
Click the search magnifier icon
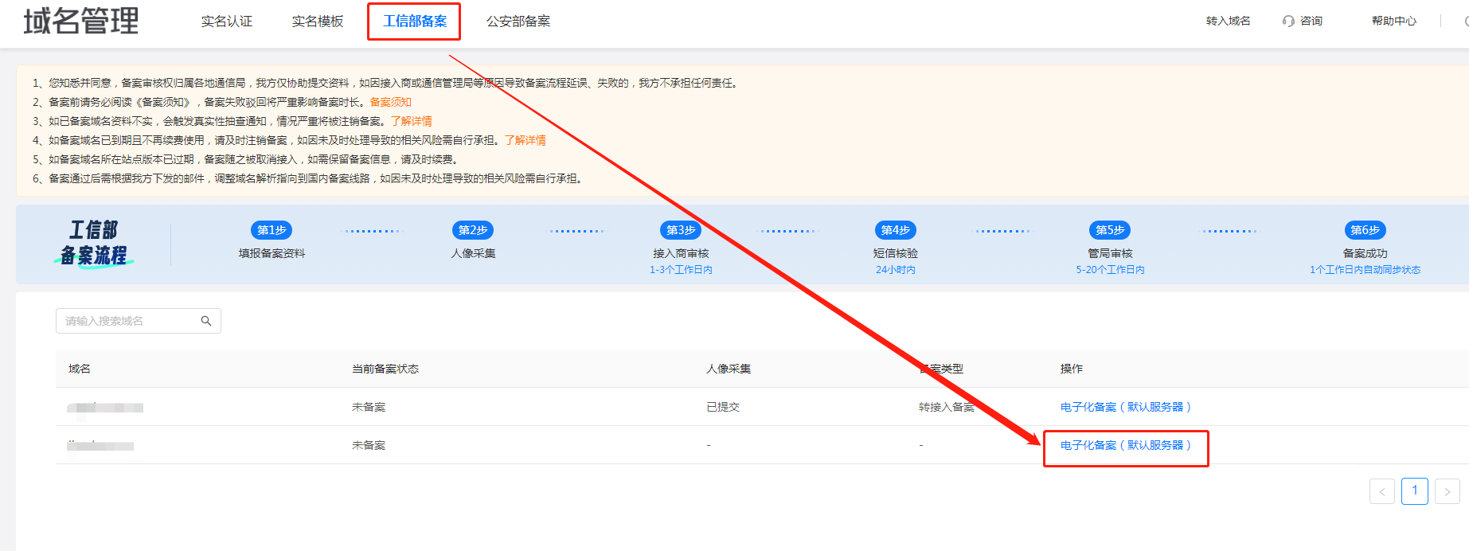click(x=206, y=321)
